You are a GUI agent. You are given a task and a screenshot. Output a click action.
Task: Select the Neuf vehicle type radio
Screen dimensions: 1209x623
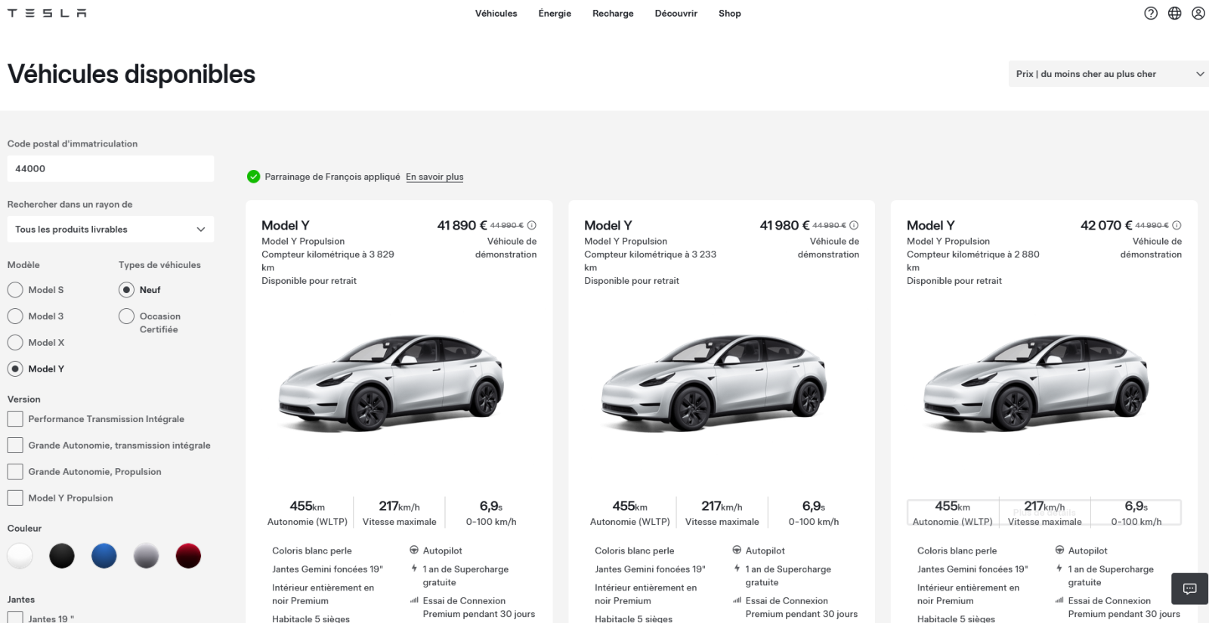(126, 290)
